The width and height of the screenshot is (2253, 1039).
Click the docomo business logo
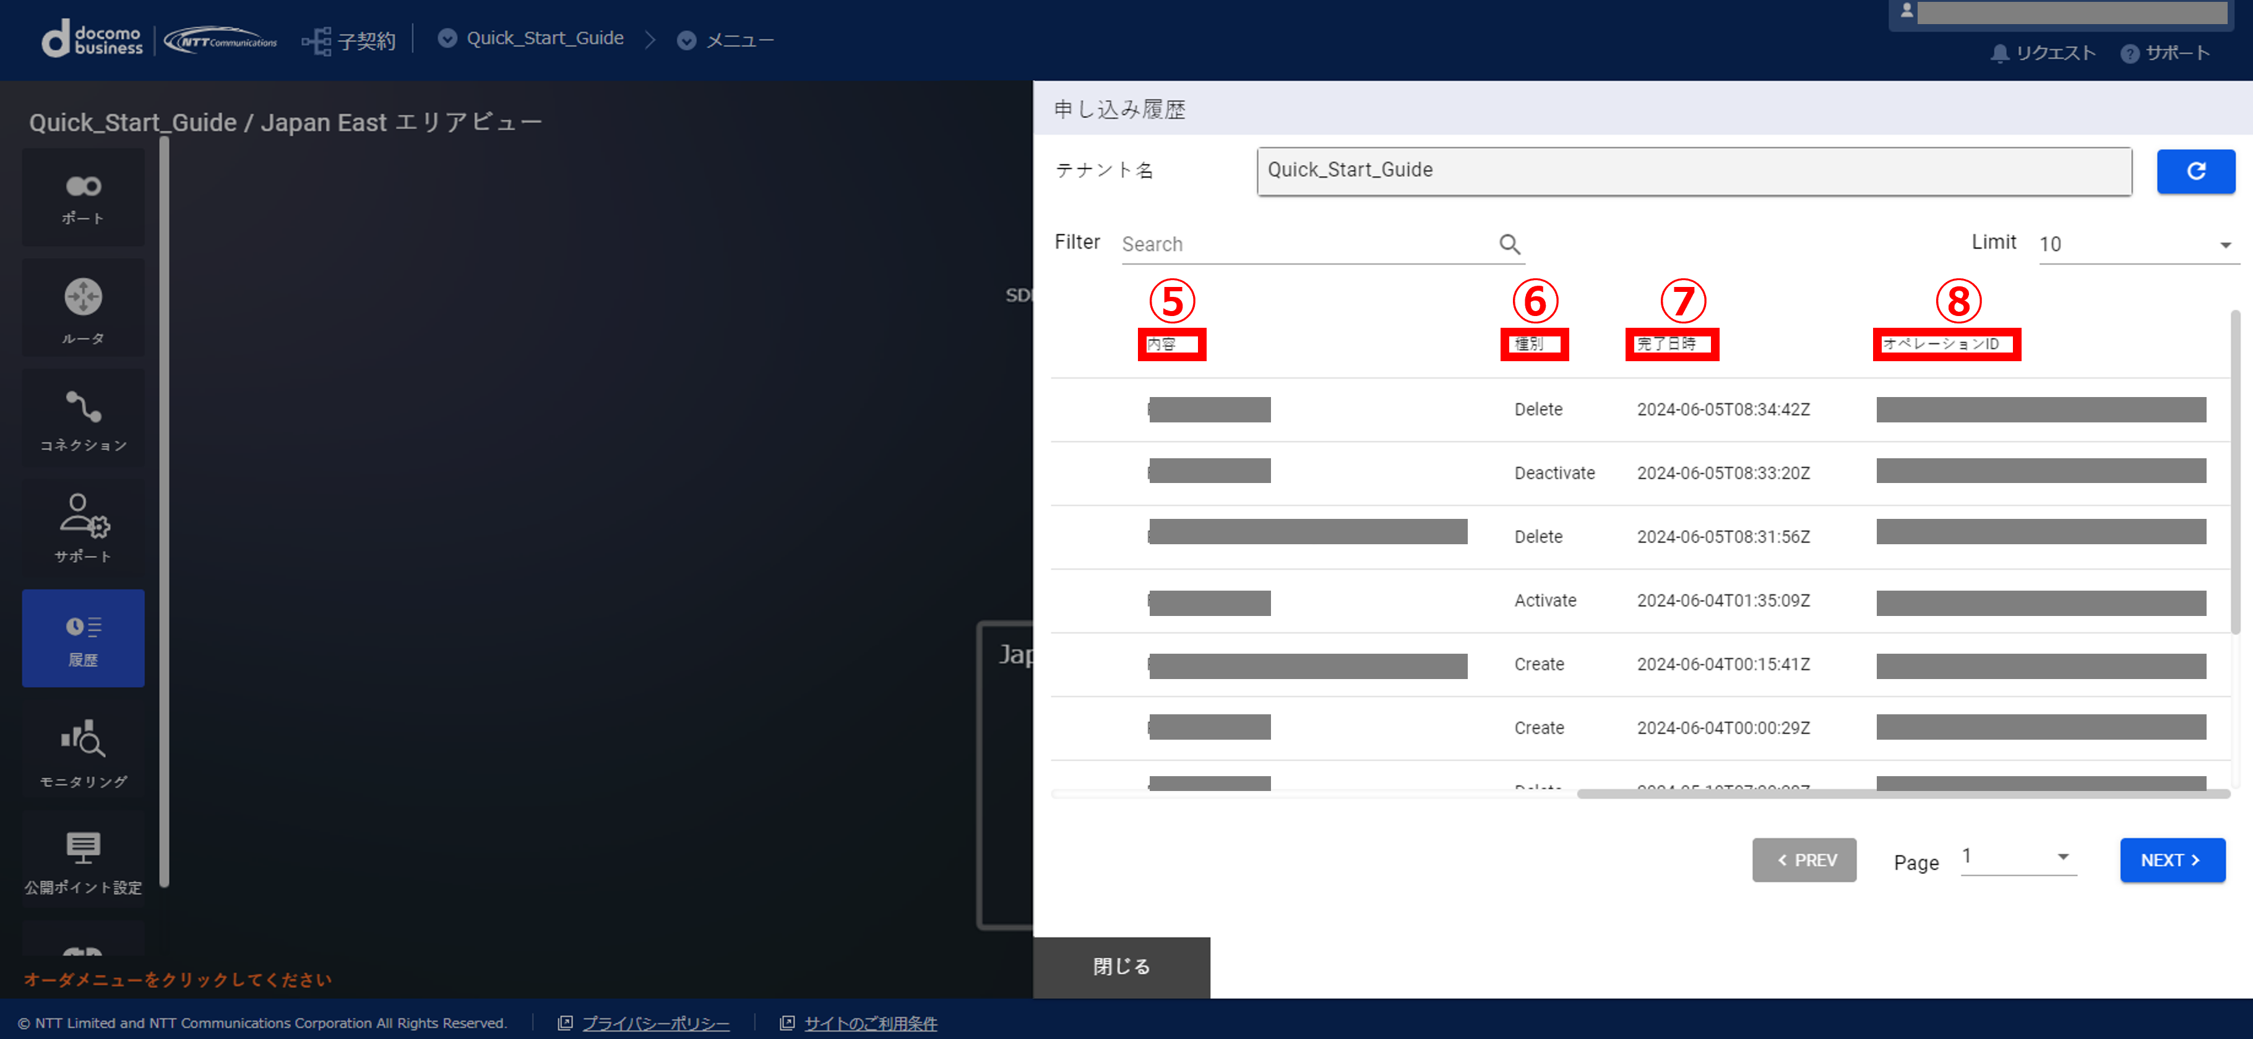92,40
